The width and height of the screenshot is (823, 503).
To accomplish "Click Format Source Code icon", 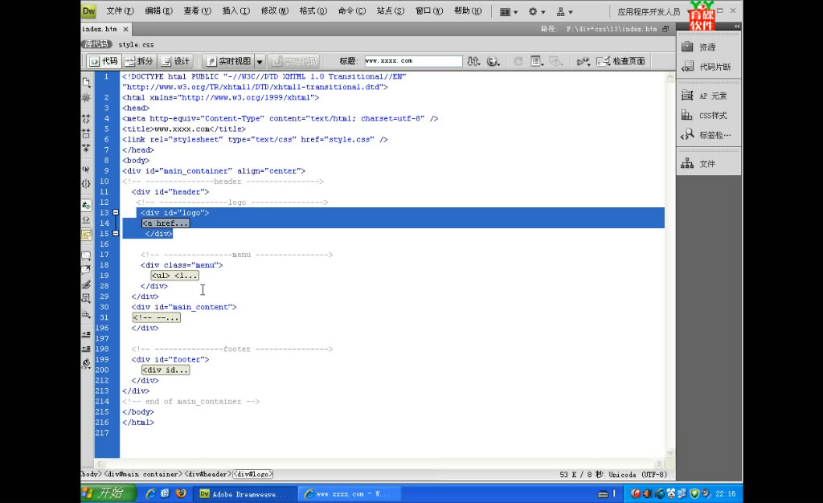I will [x=87, y=363].
